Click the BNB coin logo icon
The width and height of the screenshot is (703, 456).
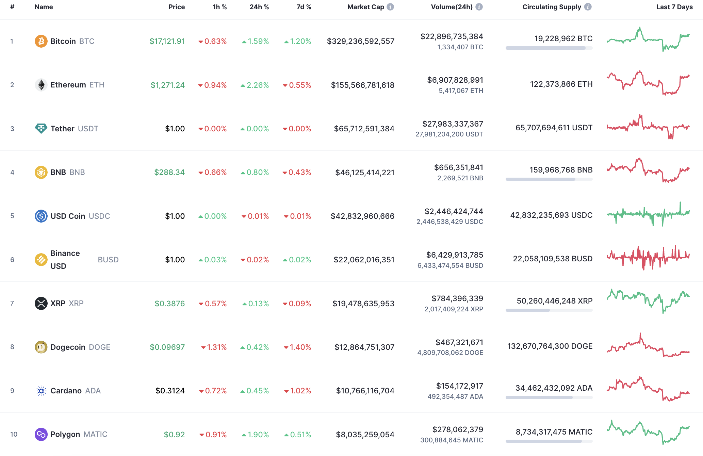point(41,172)
